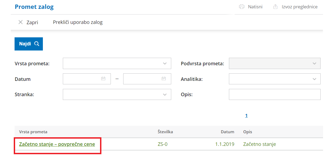The width and height of the screenshot is (326, 155).
Task: Click into the Opis text field
Action: (274, 95)
